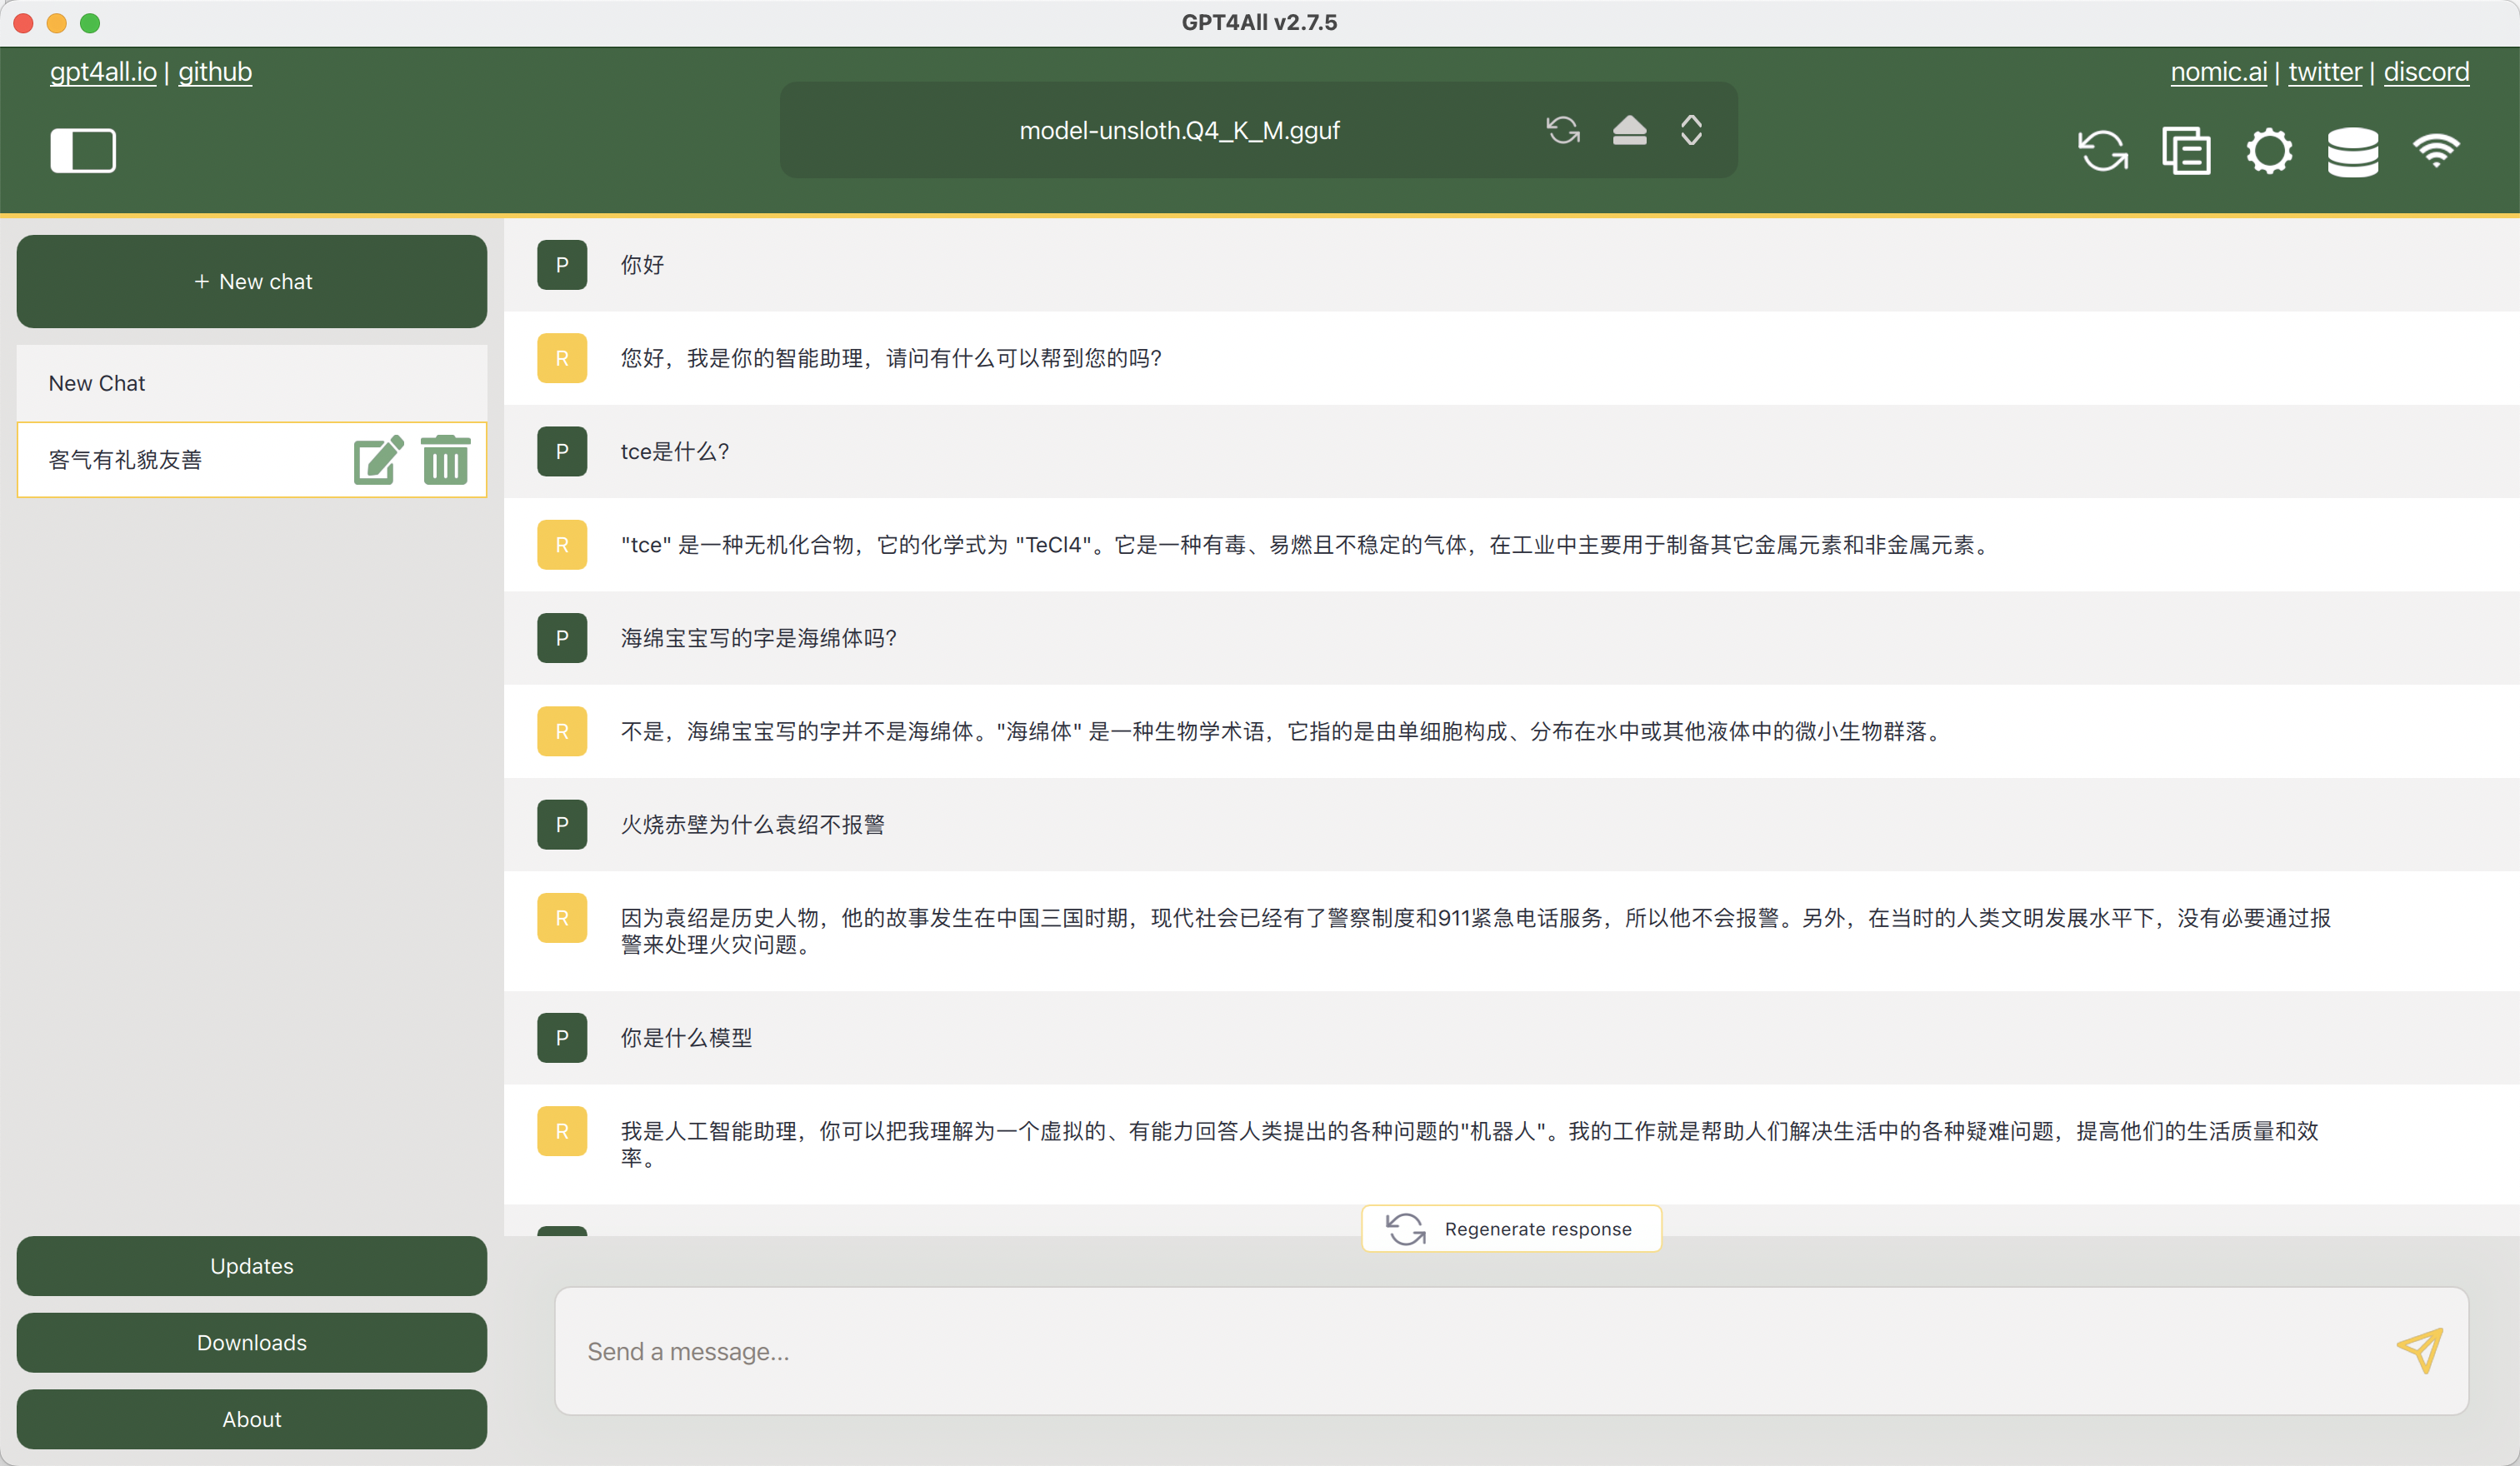Visit the gpt4all.io link
The height and width of the screenshot is (1466, 2520).
103,72
